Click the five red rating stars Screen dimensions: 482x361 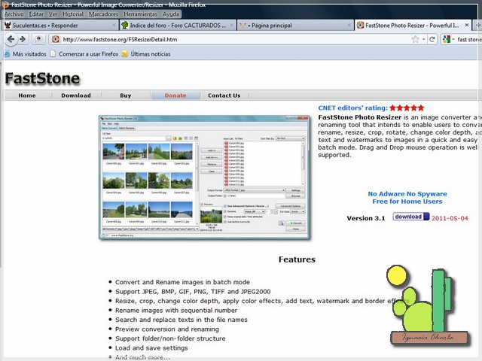(x=407, y=108)
